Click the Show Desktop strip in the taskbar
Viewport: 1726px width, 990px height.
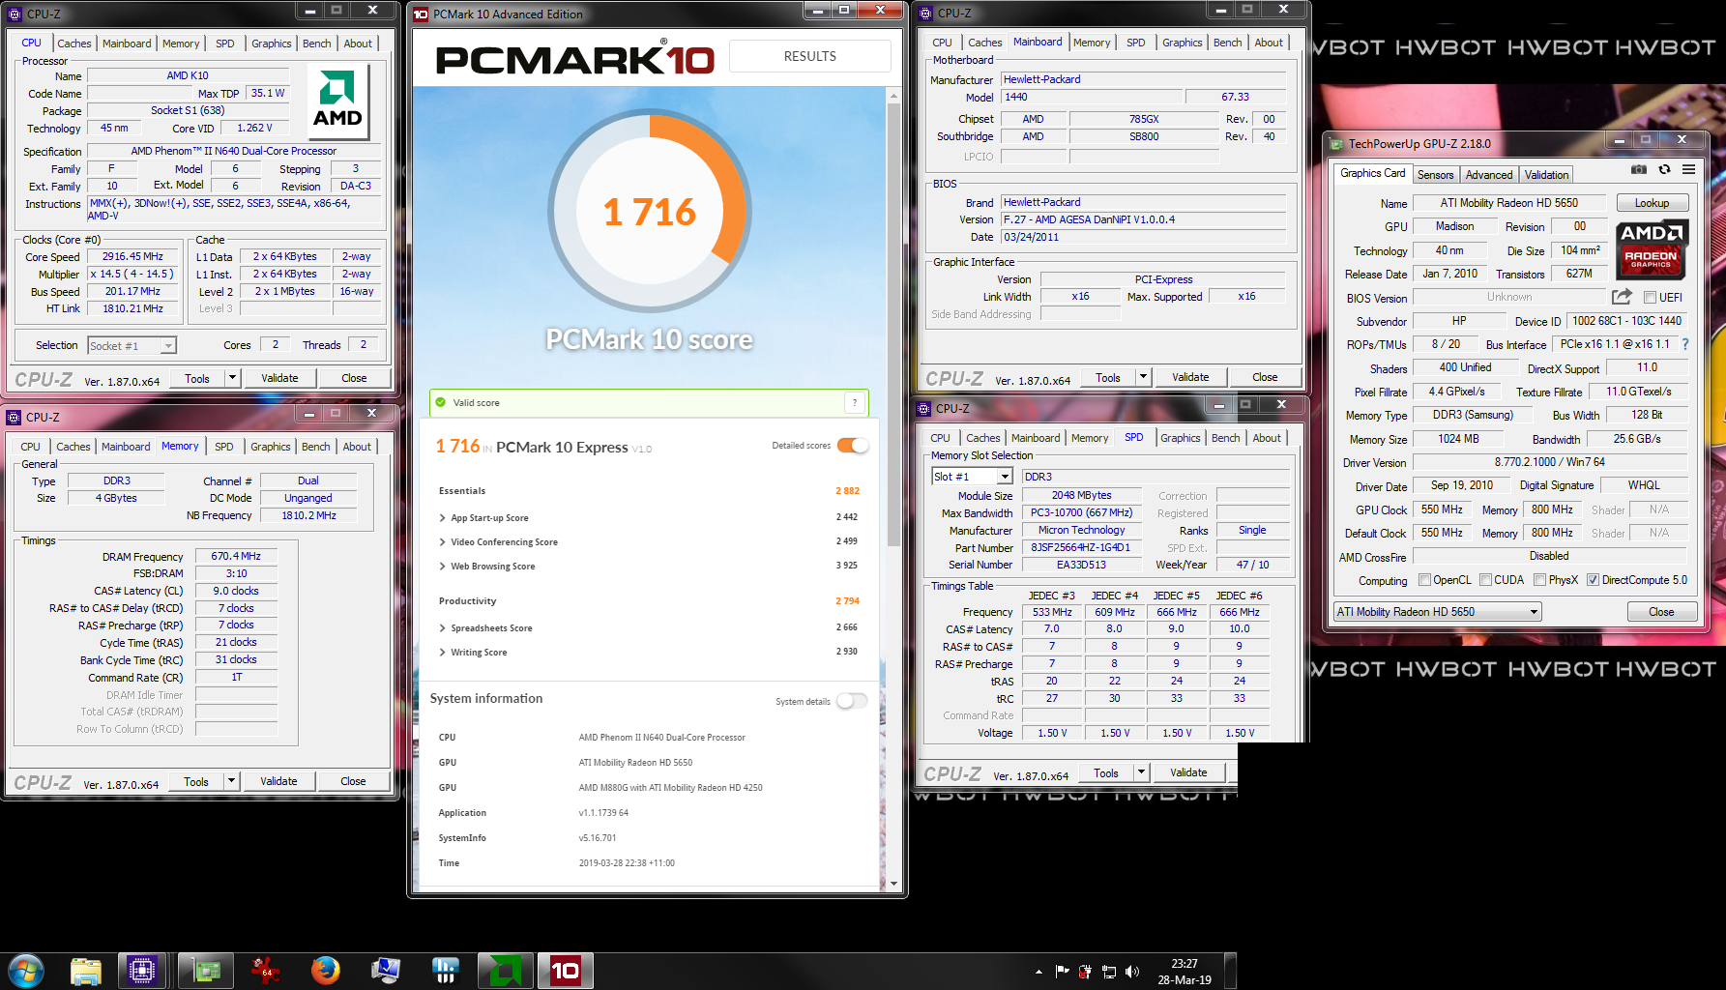tap(1230, 971)
